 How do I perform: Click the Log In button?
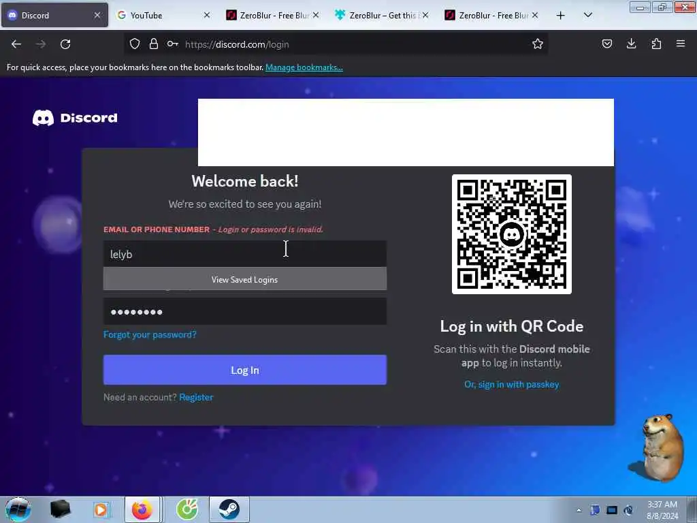coord(245,370)
